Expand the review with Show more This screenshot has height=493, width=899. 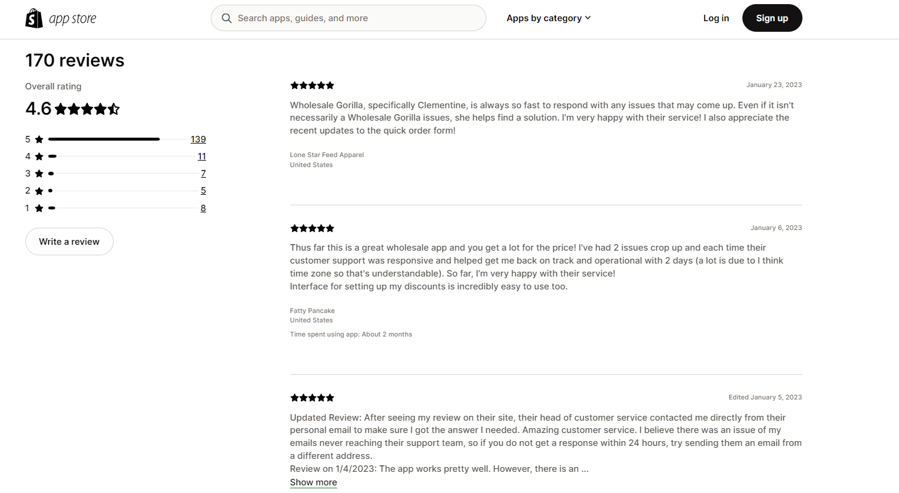pyautogui.click(x=313, y=482)
